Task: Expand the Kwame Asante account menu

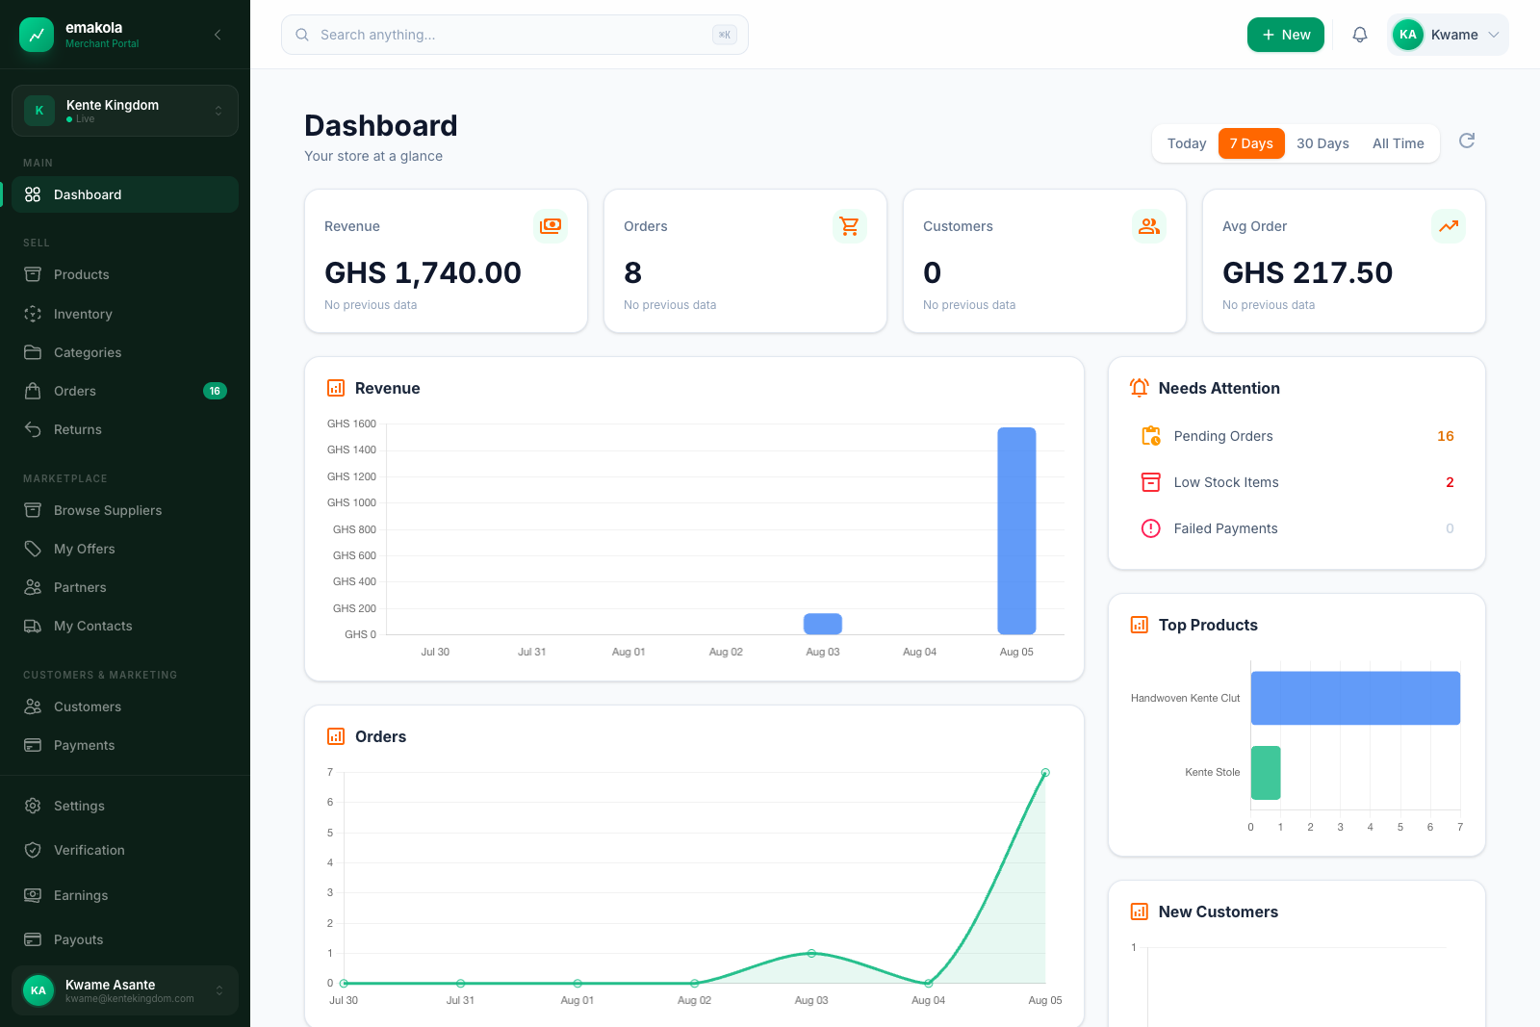Action: (x=125, y=990)
